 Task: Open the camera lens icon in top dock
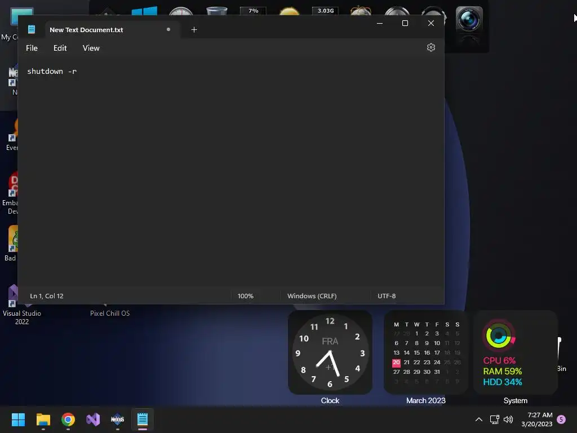click(x=469, y=20)
